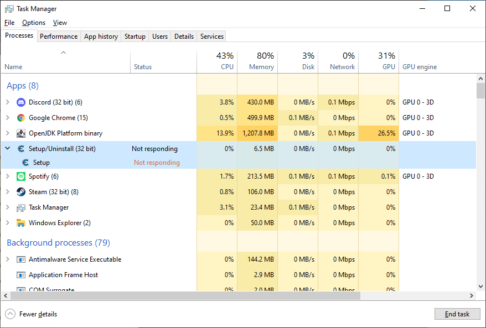The width and height of the screenshot is (486, 328).
Task: Collapse the Setup/Uninstall process group
Action: pyautogui.click(x=7, y=149)
